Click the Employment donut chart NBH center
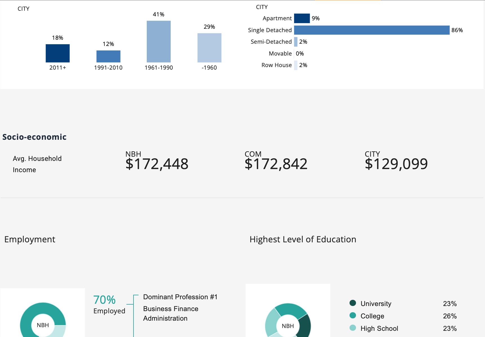 click(x=43, y=325)
